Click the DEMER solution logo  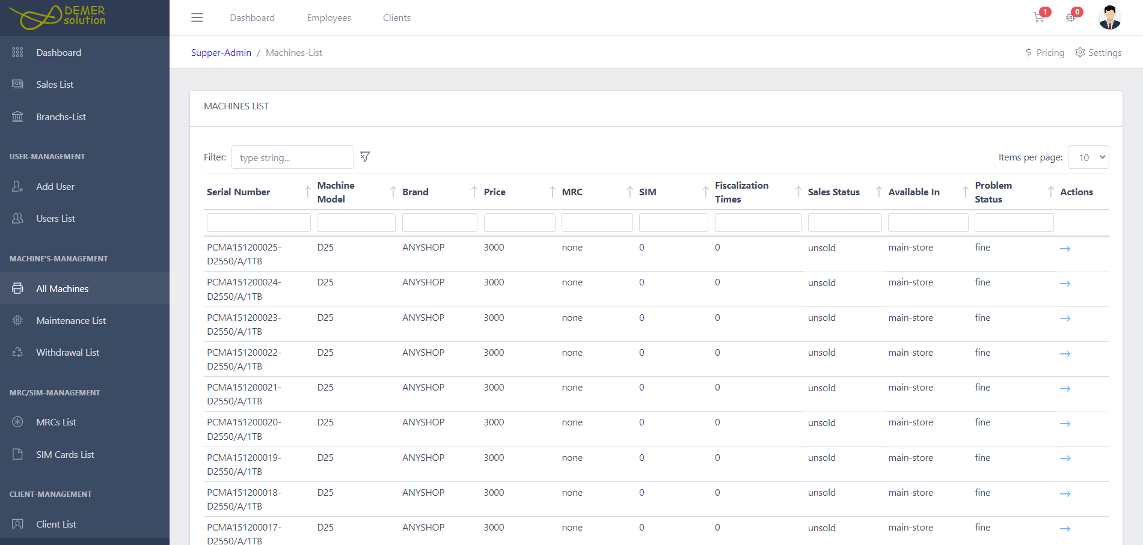tap(58, 17)
